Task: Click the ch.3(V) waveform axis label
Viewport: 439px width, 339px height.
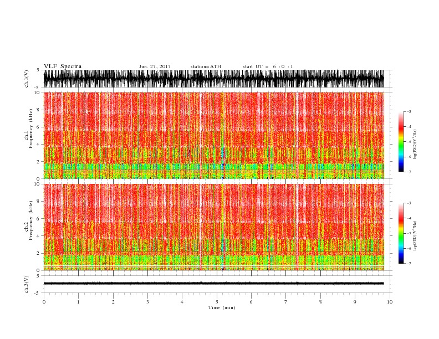Action: click(x=26, y=284)
